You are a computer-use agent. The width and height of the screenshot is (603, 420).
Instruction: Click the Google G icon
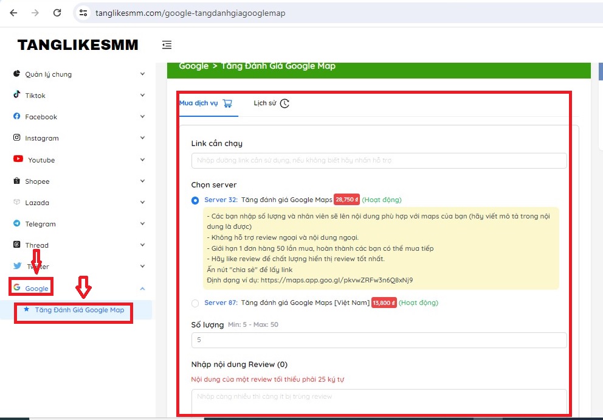pos(16,287)
